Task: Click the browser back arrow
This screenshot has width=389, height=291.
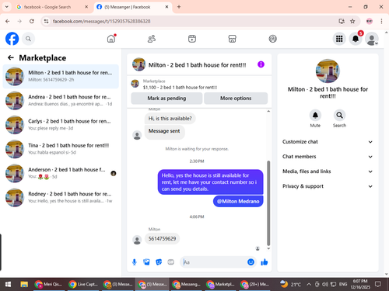Action: pos(8,21)
